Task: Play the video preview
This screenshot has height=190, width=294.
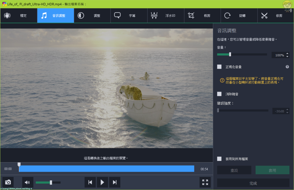Action: tap(102, 182)
